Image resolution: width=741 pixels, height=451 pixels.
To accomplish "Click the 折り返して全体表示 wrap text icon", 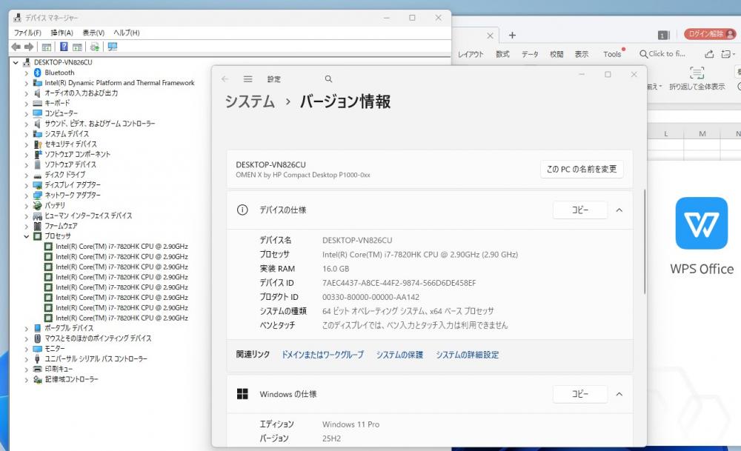I will coord(697,73).
